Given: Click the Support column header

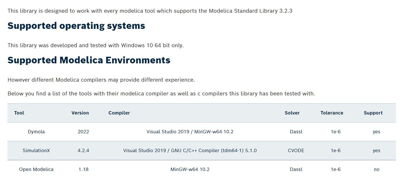Looking at the screenshot, I should pyautogui.click(x=373, y=113).
